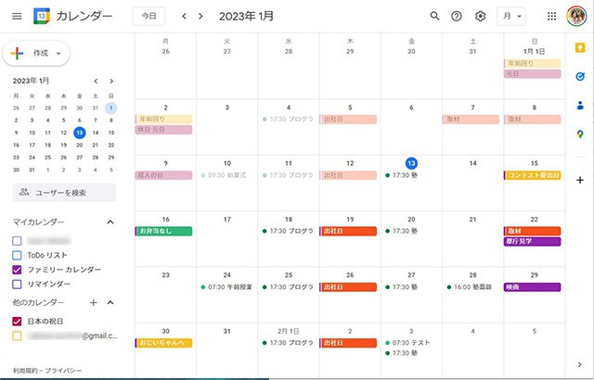Viewport: 594px width, 380px height.
Task: Uncheck the 日本の祝日 calendar checkbox
Action: click(17, 321)
